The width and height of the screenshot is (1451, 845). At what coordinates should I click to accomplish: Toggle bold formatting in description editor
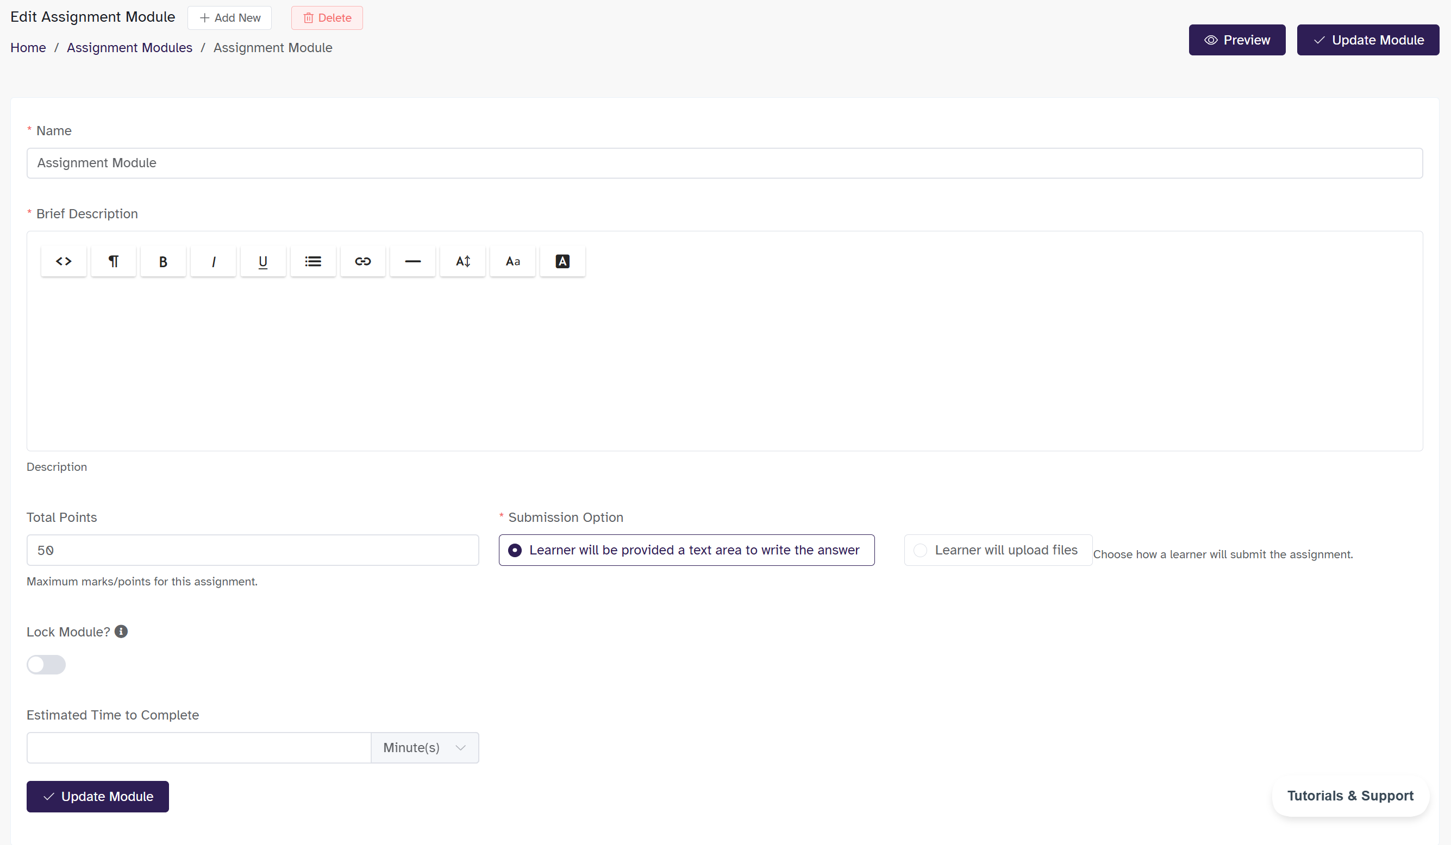coord(163,262)
